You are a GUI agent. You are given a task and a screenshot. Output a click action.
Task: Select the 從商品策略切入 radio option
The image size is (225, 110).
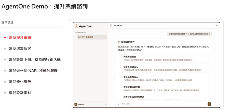121,77
